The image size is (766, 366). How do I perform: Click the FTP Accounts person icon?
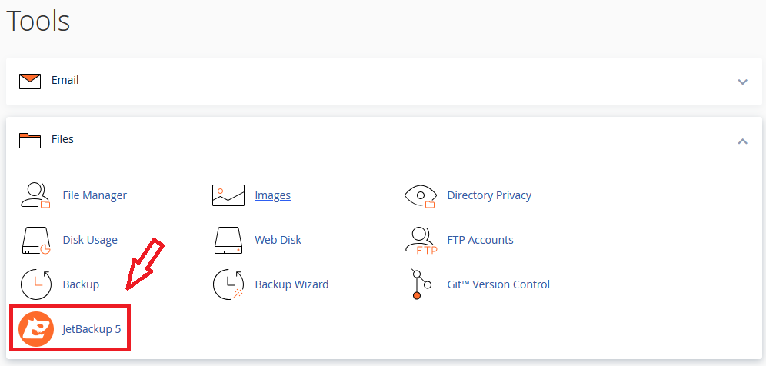[421, 240]
